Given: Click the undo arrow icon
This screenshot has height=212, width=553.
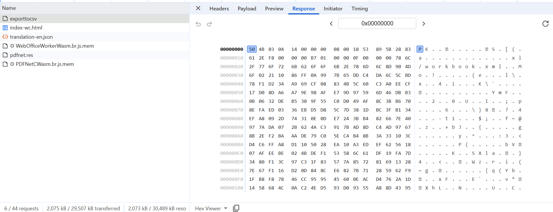Looking at the screenshot, I should coord(198,24).
